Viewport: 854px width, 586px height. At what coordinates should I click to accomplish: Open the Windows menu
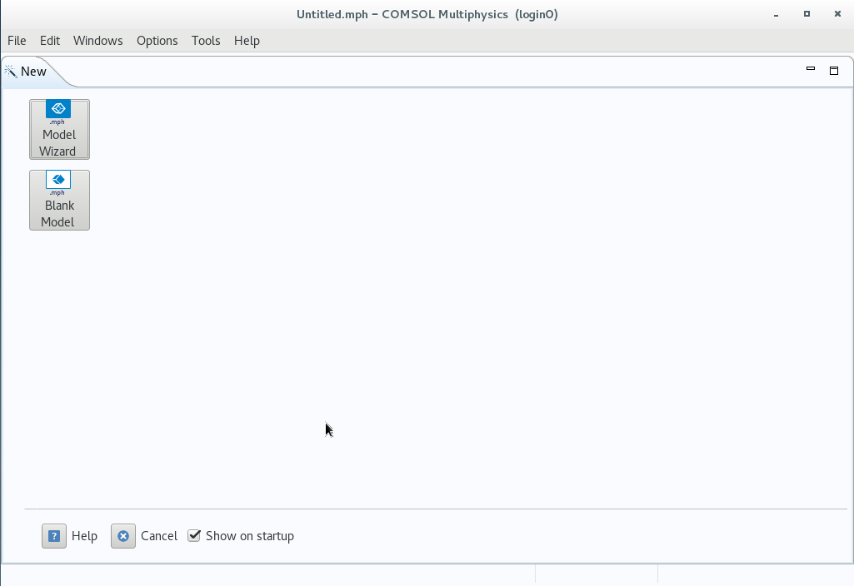[97, 40]
